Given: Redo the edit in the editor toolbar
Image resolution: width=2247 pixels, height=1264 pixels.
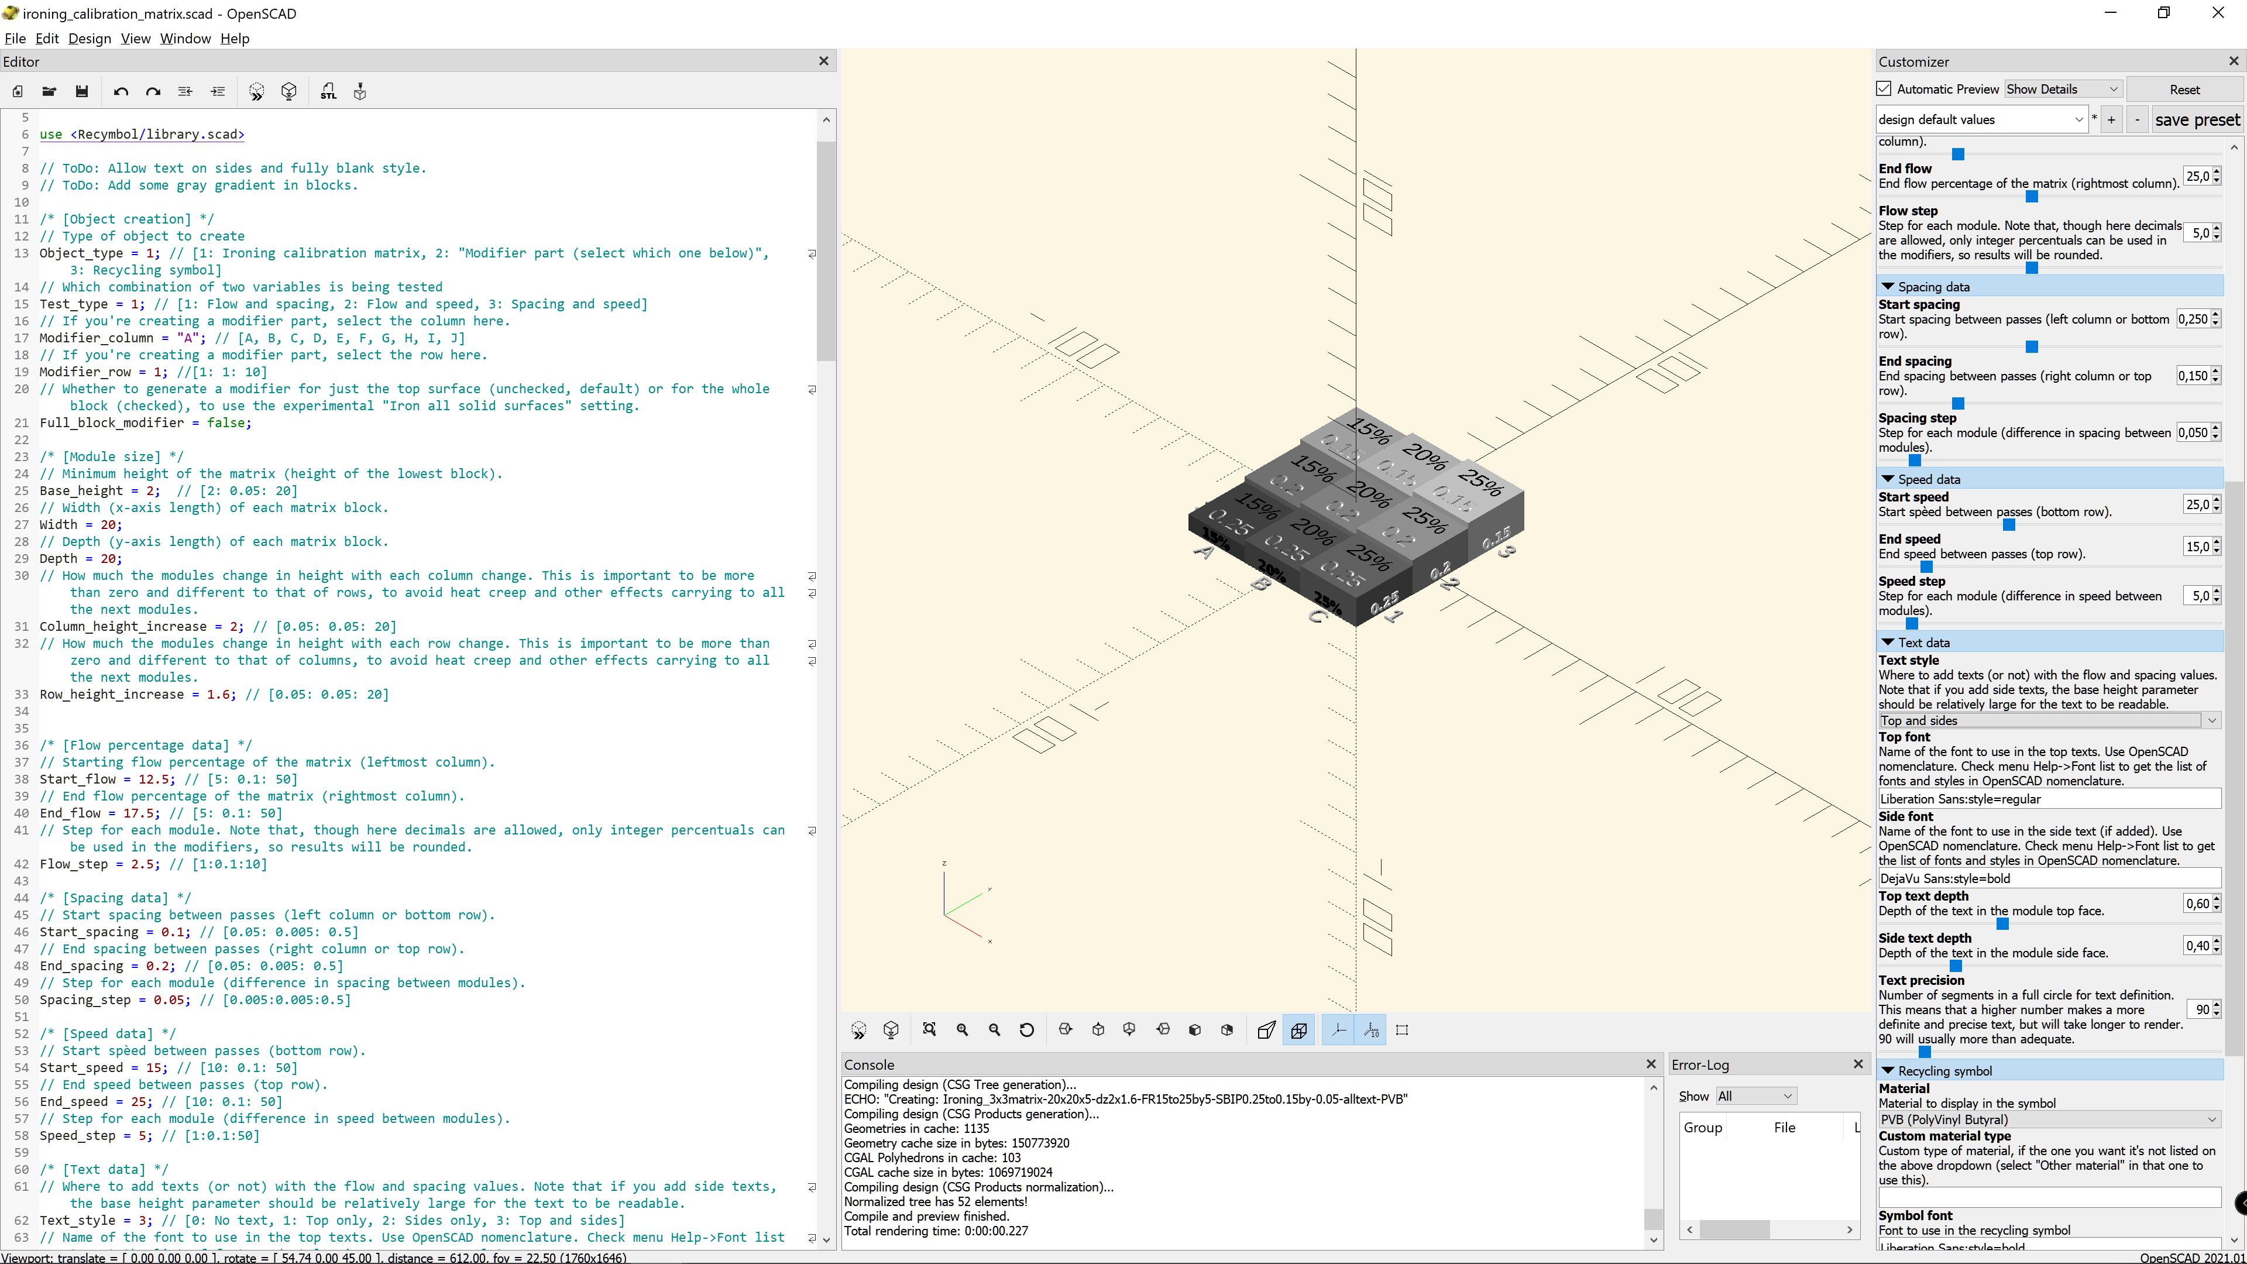Looking at the screenshot, I should 153,92.
